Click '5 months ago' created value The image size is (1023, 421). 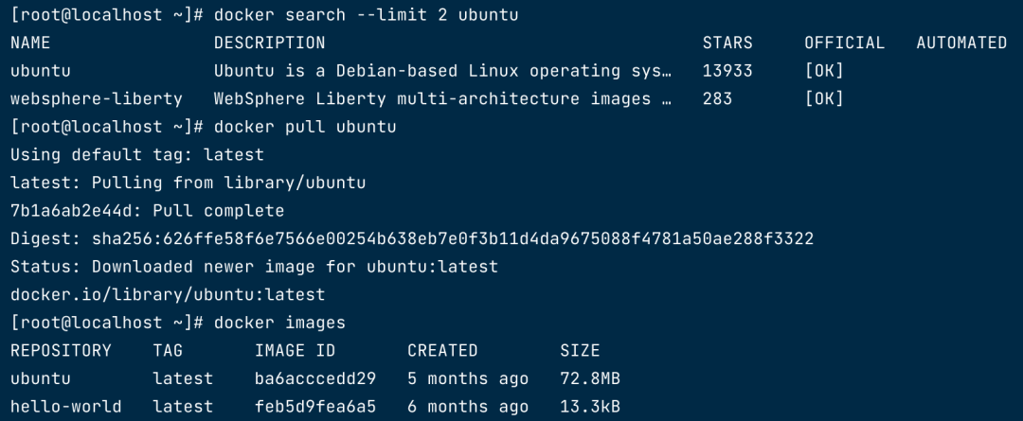[x=468, y=378]
